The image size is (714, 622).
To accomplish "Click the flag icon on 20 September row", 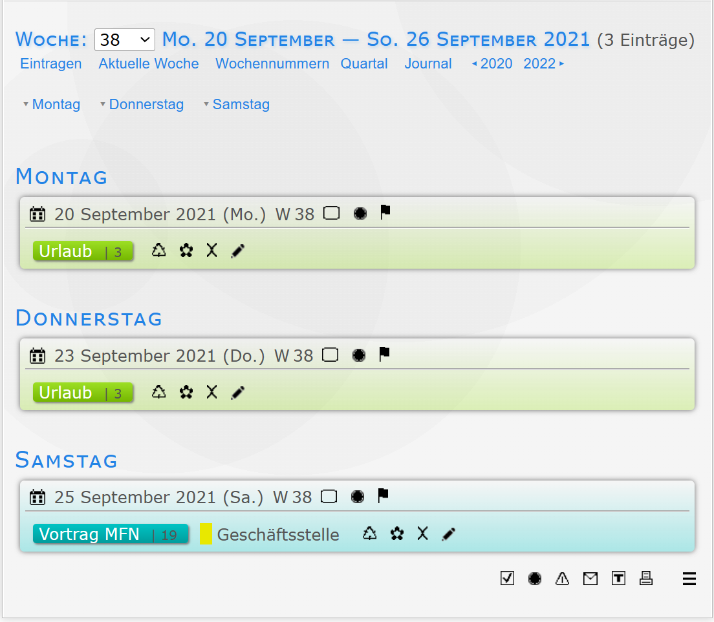I will (x=385, y=212).
